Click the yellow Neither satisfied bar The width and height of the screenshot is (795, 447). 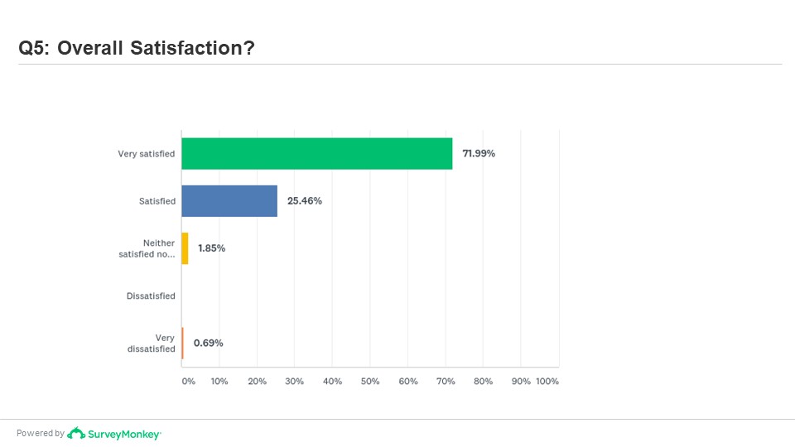(x=185, y=248)
